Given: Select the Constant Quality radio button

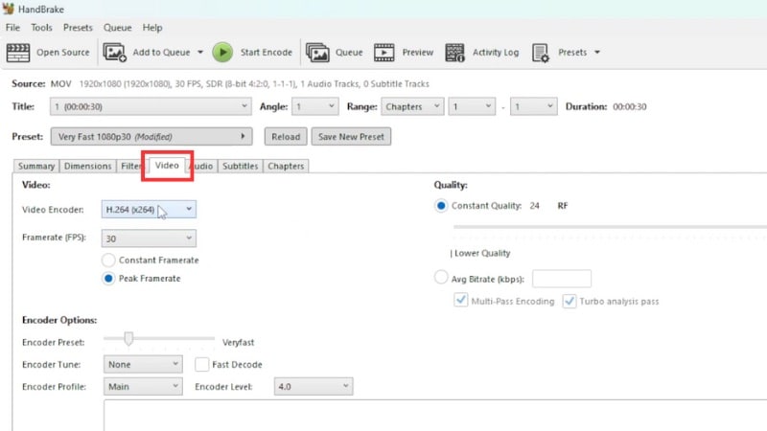Looking at the screenshot, I should pyautogui.click(x=441, y=206).
